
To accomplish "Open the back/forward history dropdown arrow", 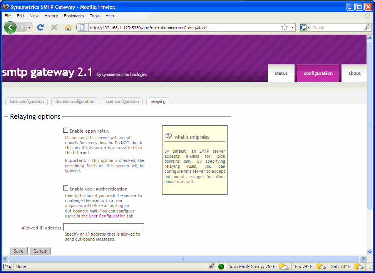I will (29, 27).
